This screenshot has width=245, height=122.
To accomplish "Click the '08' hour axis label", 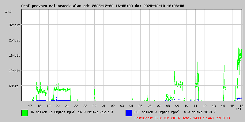I will pyautogui.click(x=168, y=106).
